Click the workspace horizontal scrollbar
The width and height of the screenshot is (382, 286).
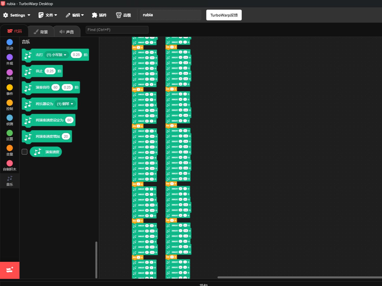299,277
